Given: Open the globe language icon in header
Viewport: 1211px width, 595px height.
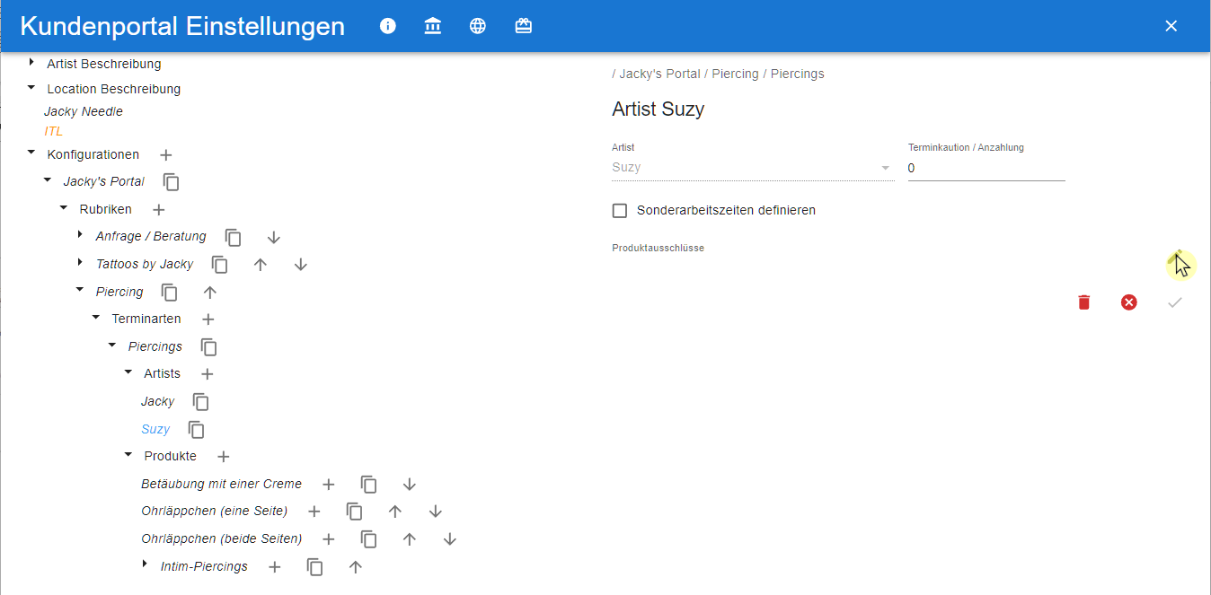Looking at the screenshot, I should pos(478,26).
